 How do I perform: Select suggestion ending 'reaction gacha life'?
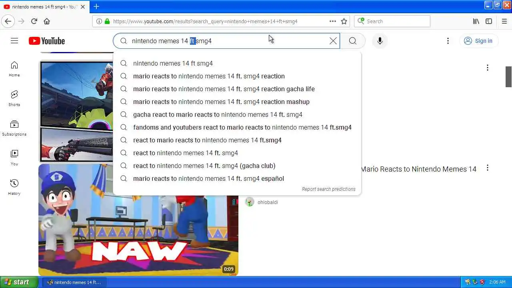237,89
